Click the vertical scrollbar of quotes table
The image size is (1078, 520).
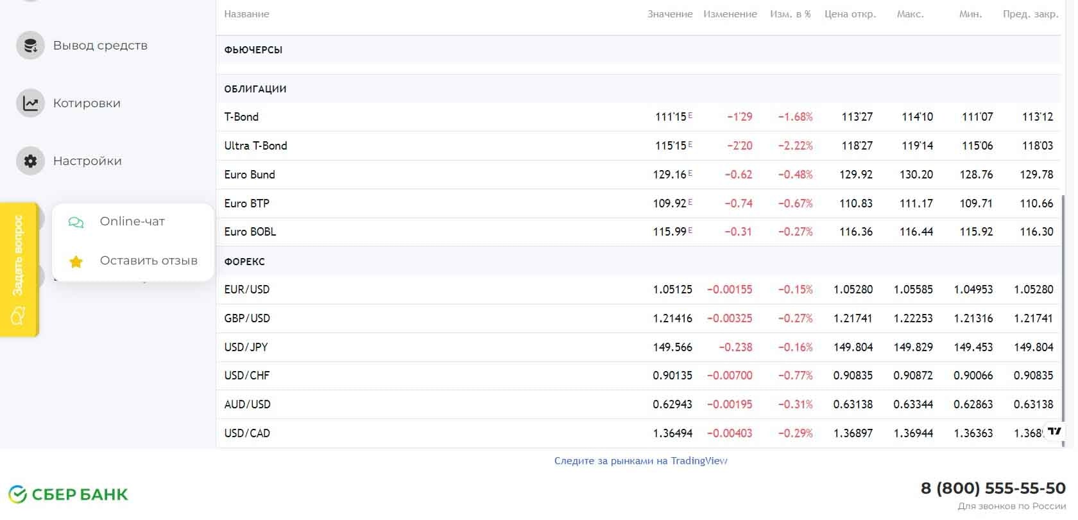(1063, 321)
